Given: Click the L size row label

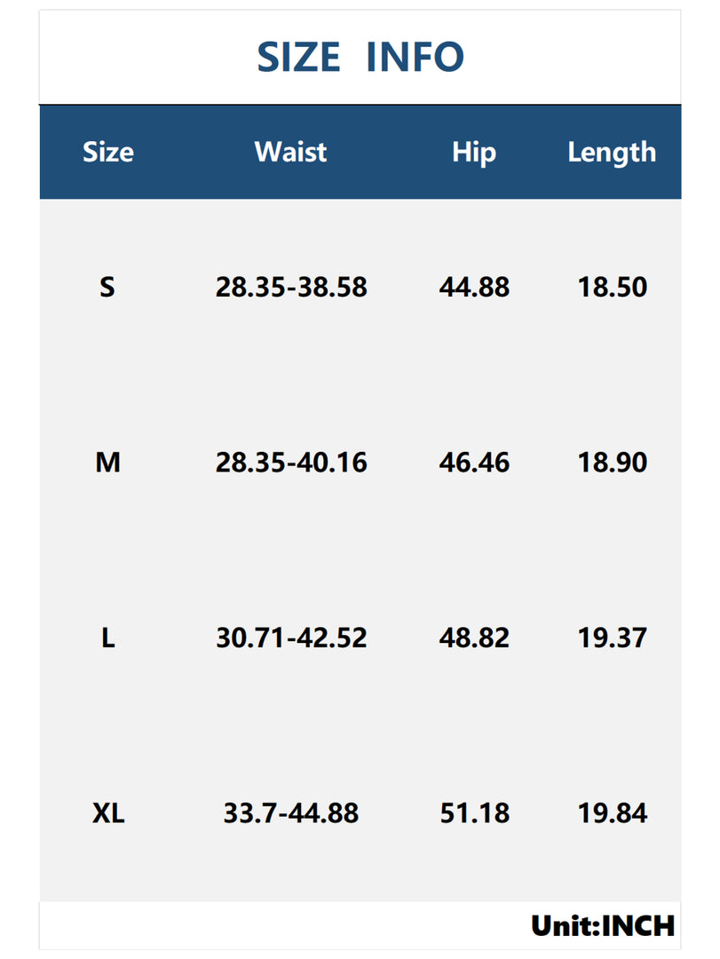Looking at the screenshot, I should coord(107,638).
